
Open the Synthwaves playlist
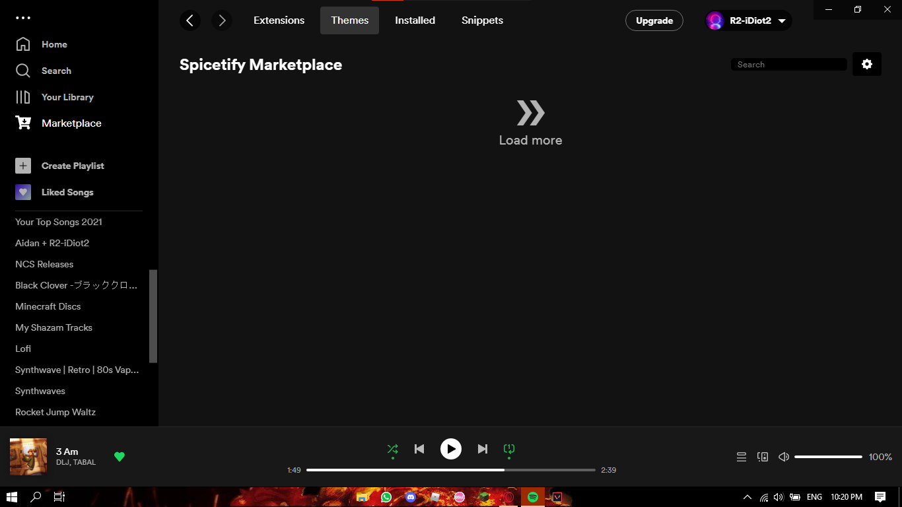pyautogui.click(x=40, y=391)
